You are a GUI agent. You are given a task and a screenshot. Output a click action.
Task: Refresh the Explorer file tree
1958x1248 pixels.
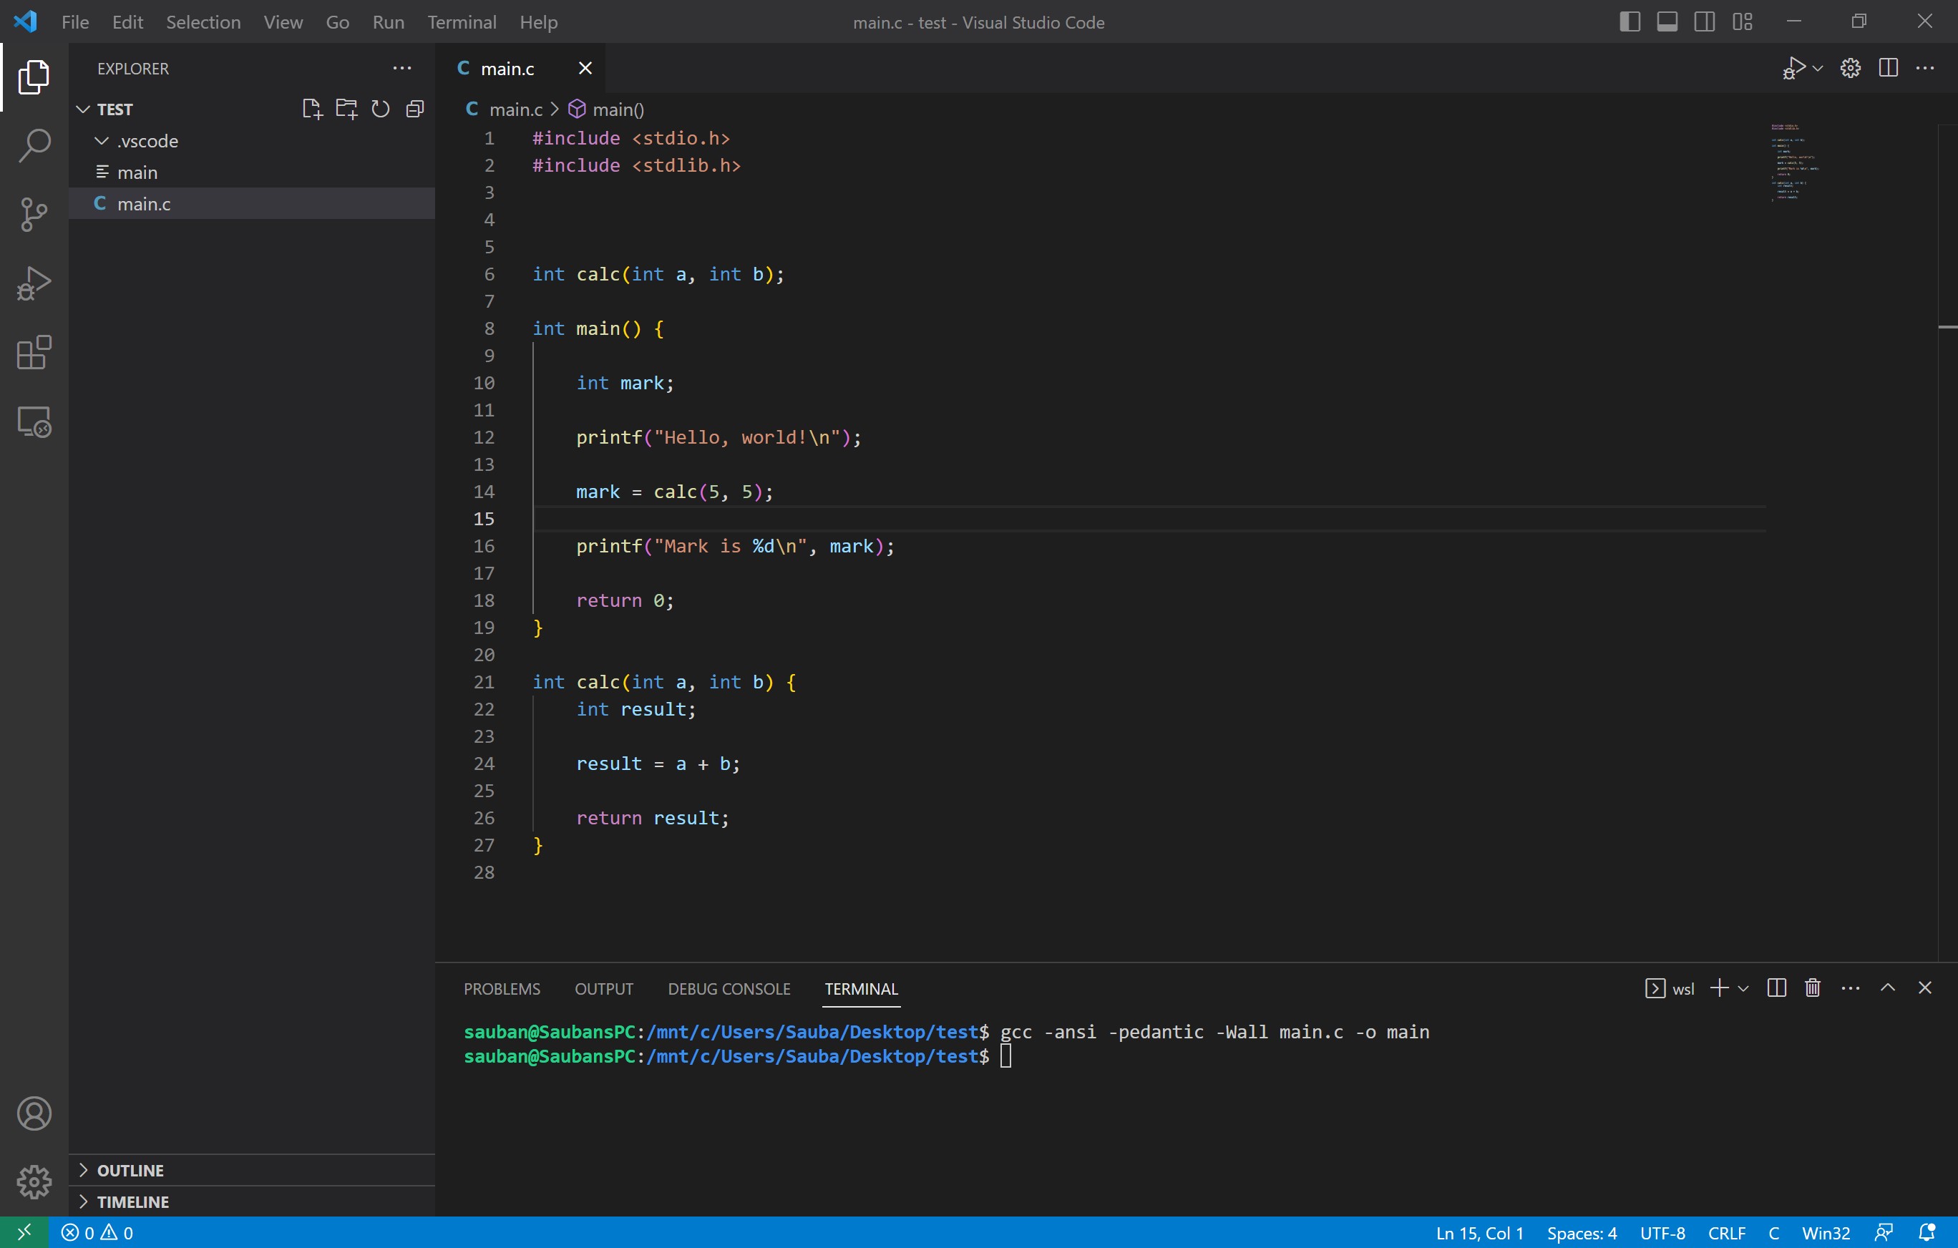point(381,109)
